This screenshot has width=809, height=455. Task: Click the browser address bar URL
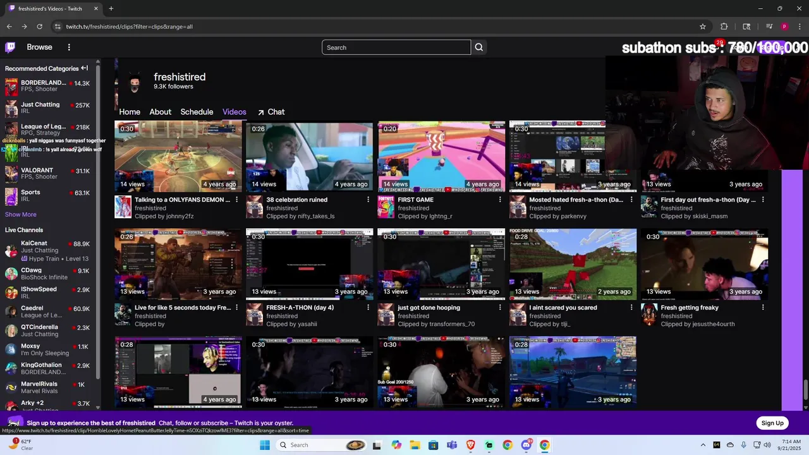coord(130,27)
